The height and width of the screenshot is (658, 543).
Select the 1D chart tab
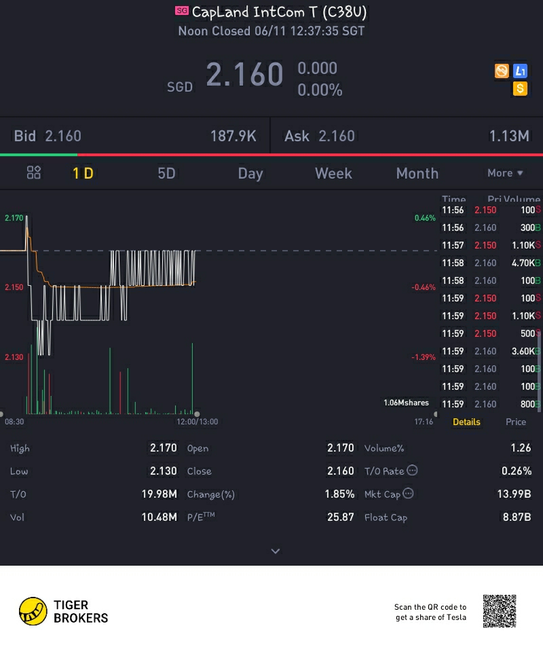[83, 173]
